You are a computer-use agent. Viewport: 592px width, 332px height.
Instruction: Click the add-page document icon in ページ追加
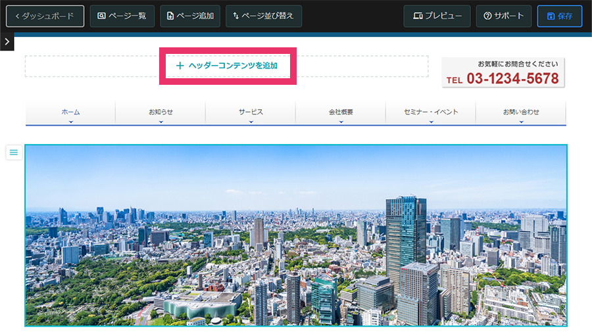pos(170,16)
